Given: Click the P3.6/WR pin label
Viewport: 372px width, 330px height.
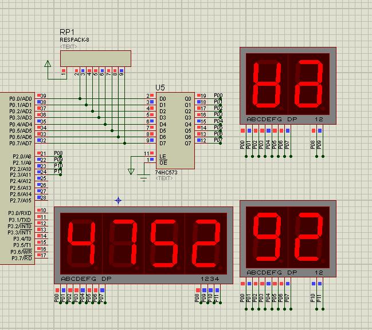Looking at the screenshot, I should tap(21, 252).
